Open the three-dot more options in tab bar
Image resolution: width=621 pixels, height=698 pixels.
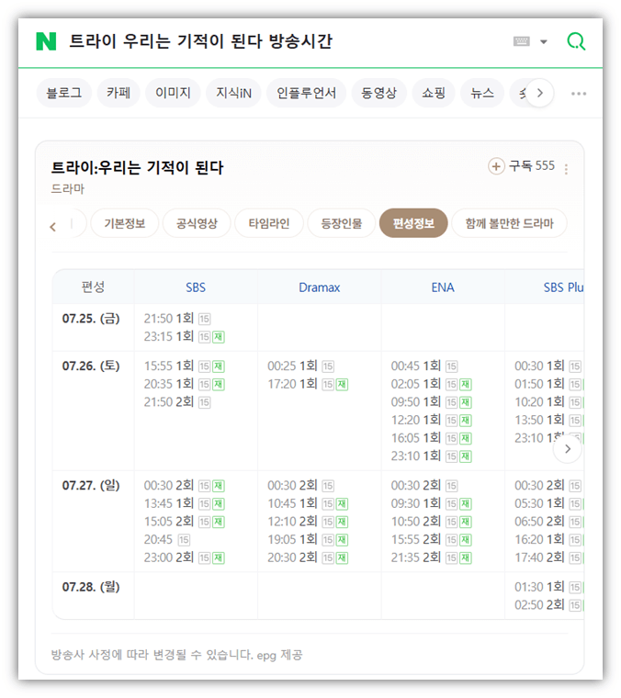tap(579, 94)
